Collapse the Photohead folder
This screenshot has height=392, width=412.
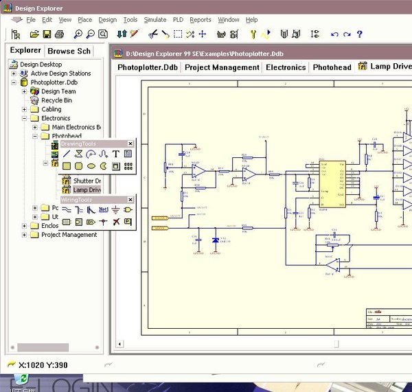pos(35,137)
